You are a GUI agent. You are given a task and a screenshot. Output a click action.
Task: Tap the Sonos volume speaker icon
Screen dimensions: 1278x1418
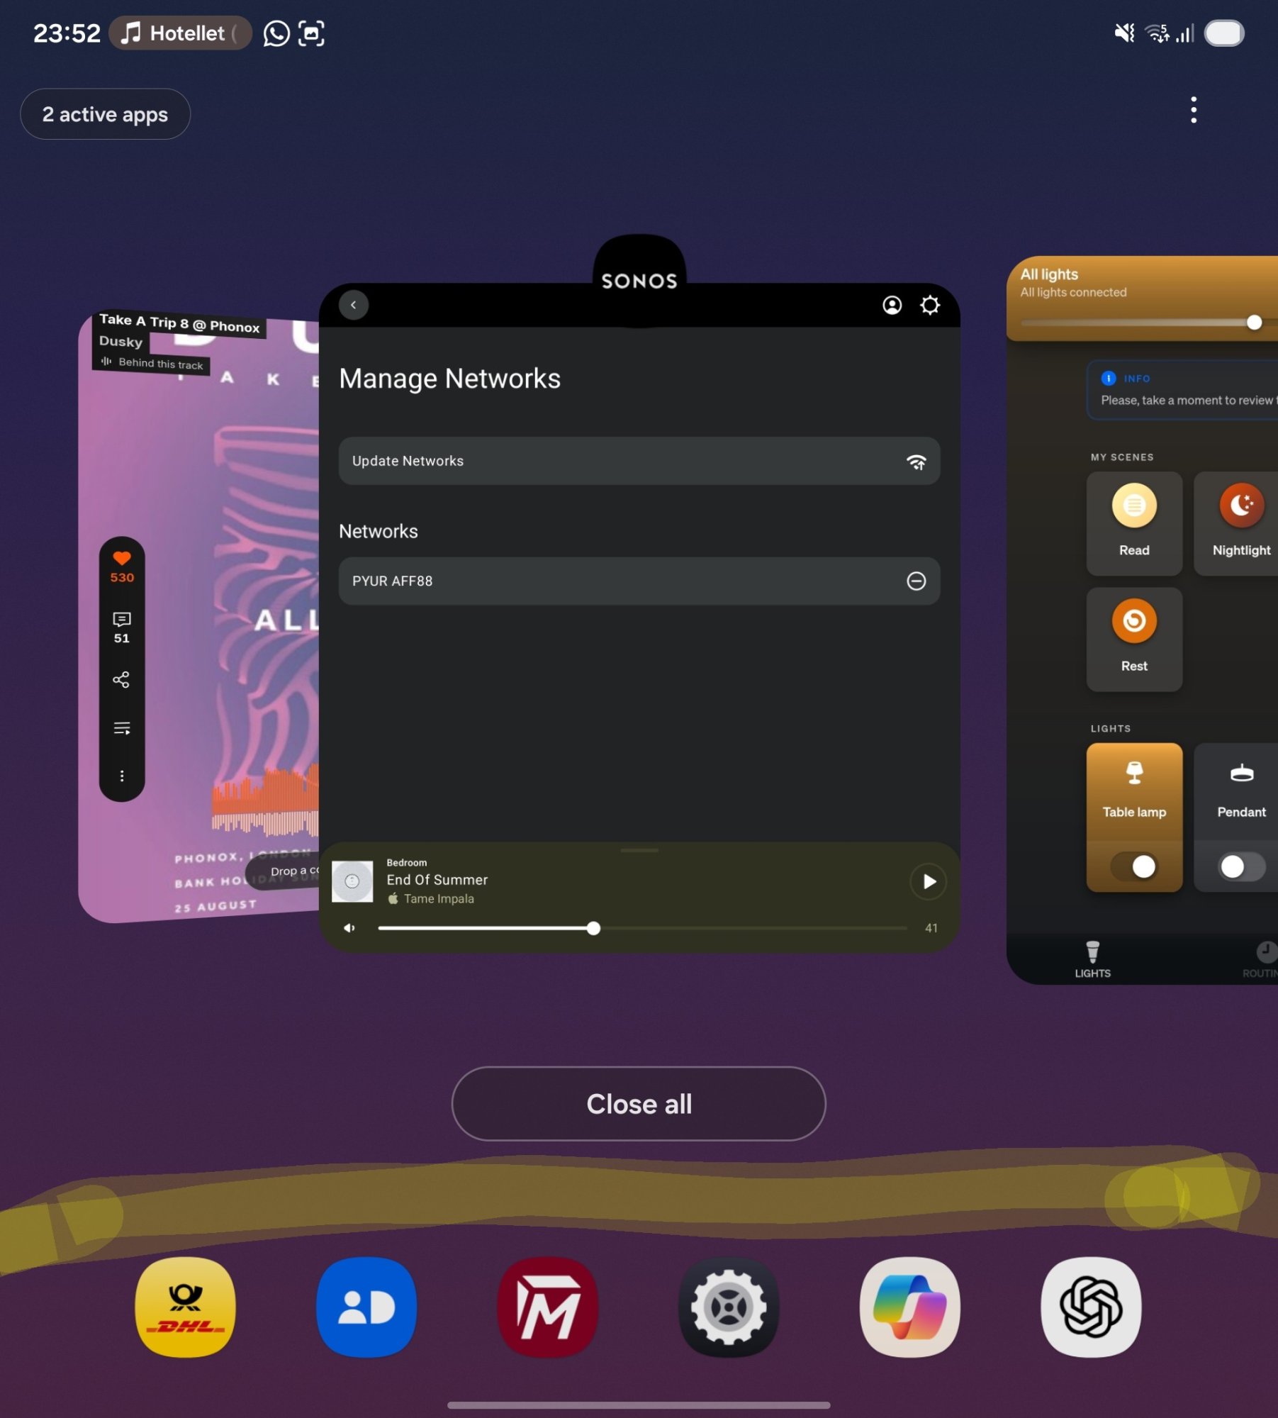[x=349, y=928]
